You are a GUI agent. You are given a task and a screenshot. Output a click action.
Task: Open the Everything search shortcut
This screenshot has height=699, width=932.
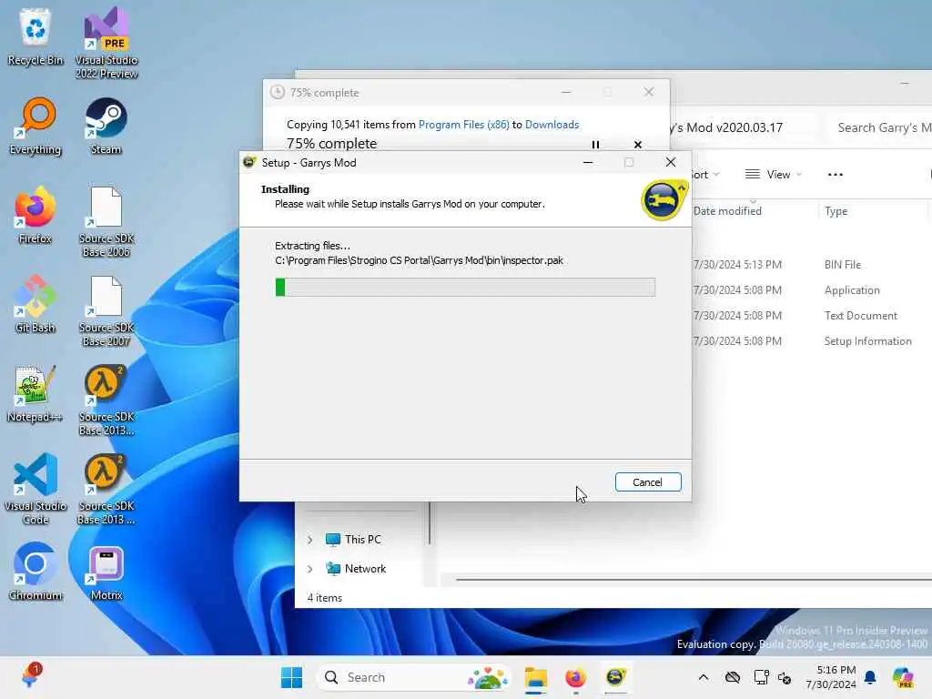[35, 126]
